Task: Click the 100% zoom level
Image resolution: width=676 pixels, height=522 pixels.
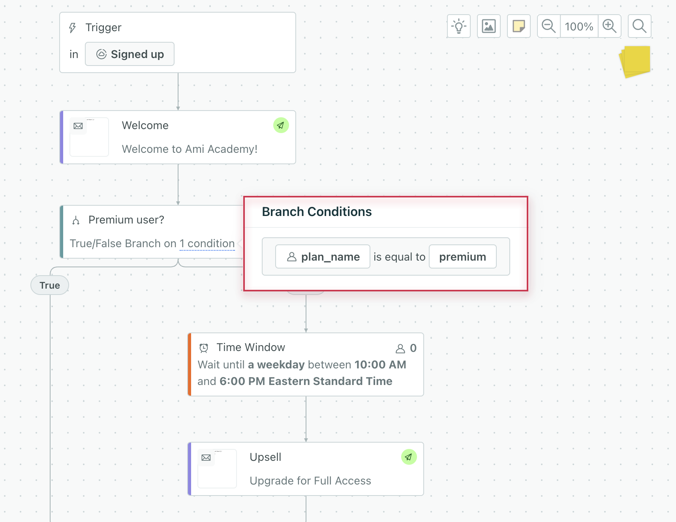Action: click(x=579, y=26)
